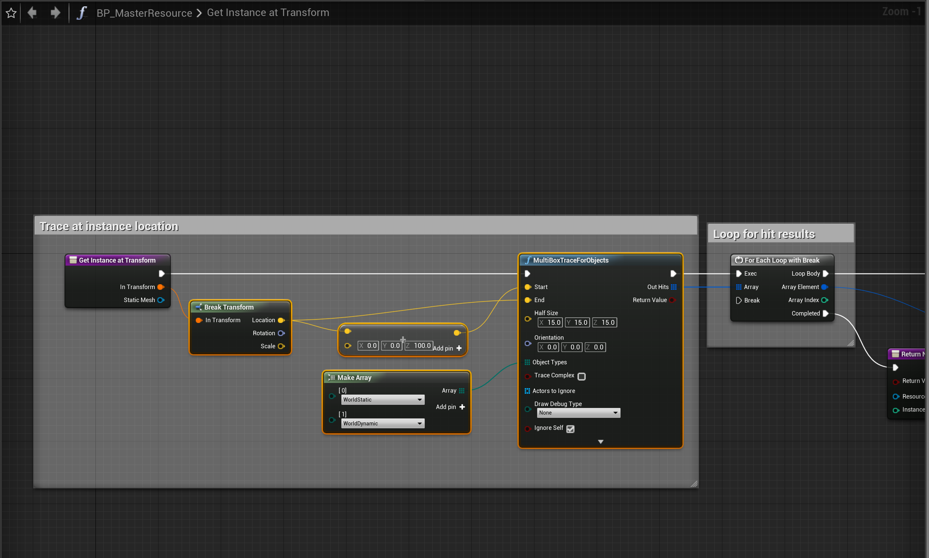Screen dimensions: 929x558
Task: Click the Out Hits array pin
Action: pyautogui.click(x=674, y=287)
